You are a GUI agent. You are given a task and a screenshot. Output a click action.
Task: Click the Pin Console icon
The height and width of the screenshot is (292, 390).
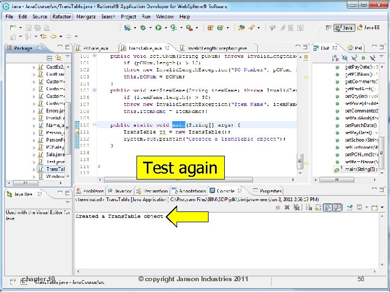349,207
